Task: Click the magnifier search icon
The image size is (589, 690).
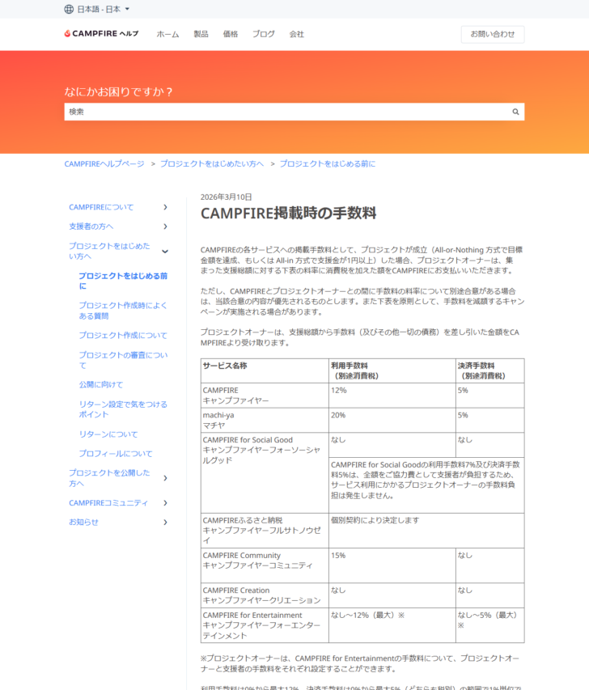Action: pos(515,112)
